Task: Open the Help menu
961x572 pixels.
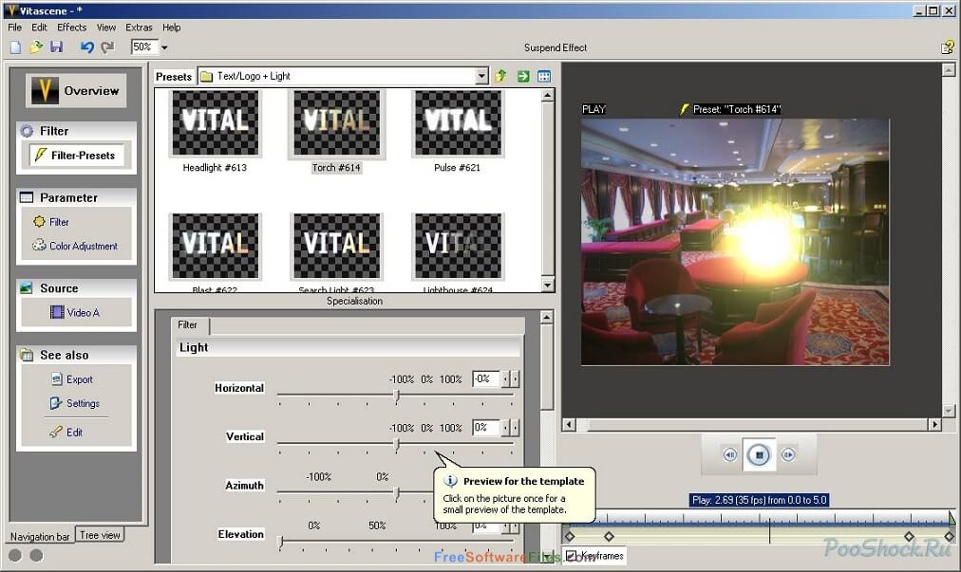Action: [171, 27]
